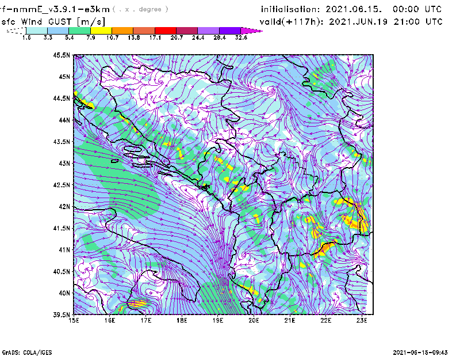
Task: Click the '17E' longitude label
Action: click(x=146, y=320)
